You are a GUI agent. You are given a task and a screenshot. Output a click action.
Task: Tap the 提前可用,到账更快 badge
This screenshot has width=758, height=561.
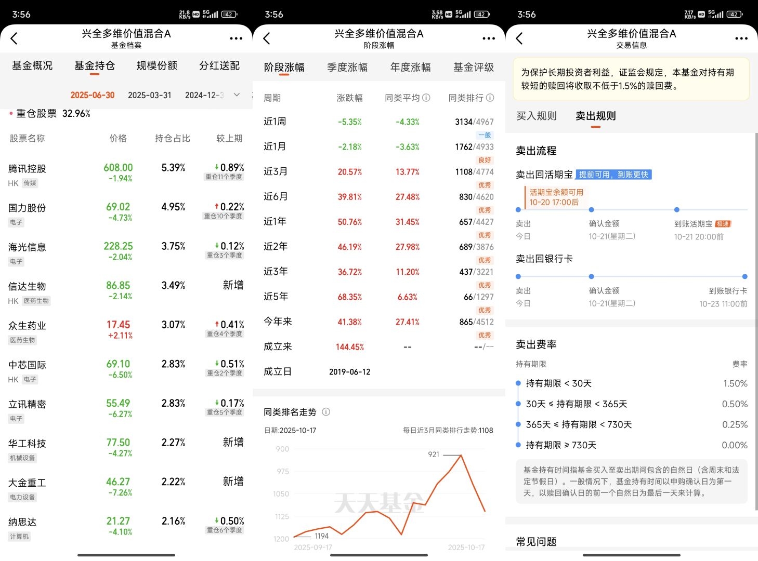[614, 175]
